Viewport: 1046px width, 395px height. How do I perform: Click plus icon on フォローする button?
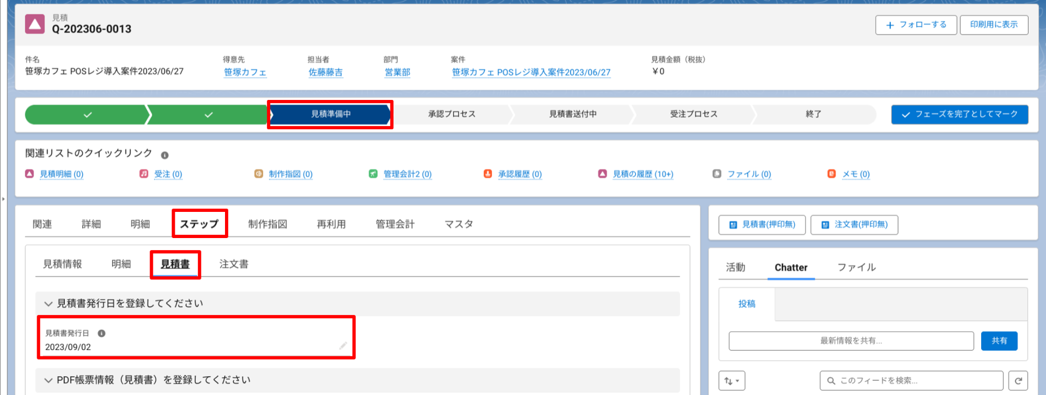[890, 25]
